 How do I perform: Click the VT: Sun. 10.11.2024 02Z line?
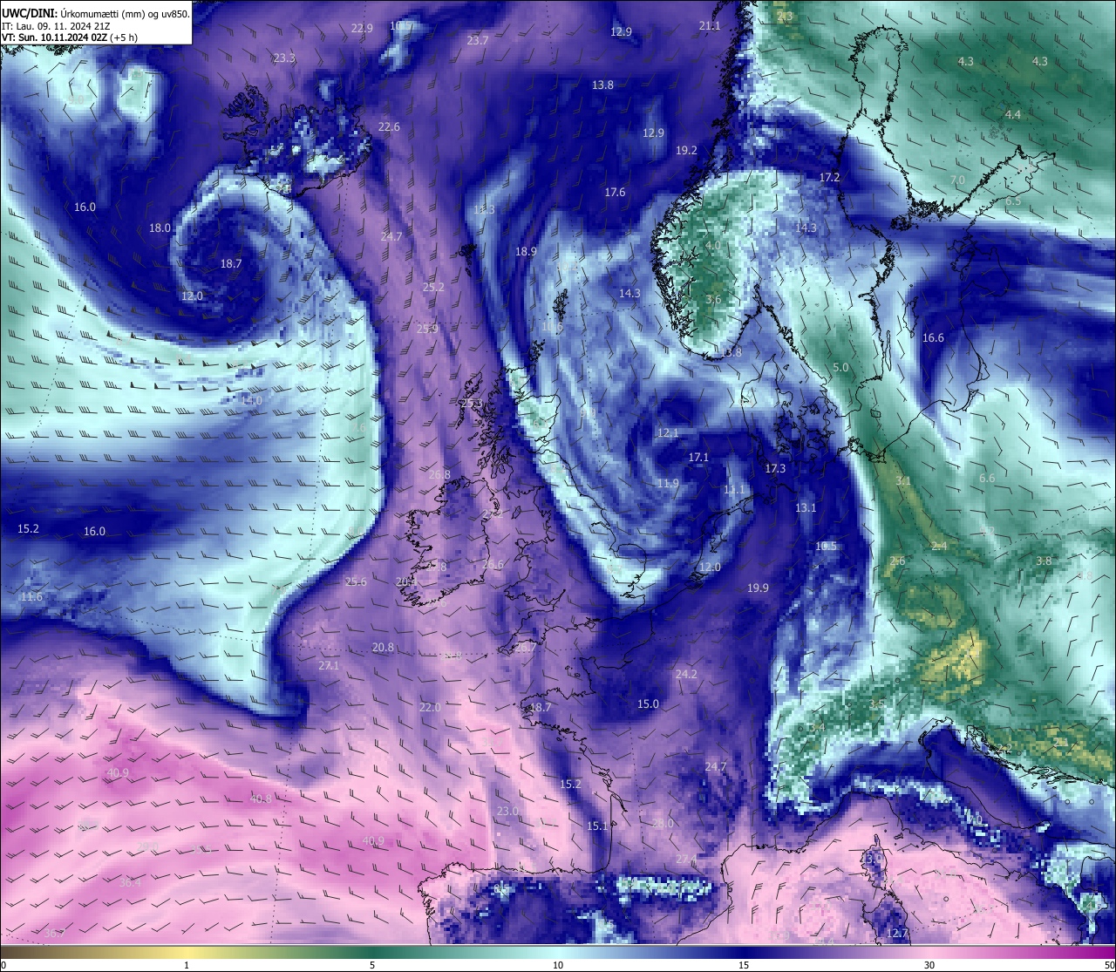coord(69,37)
